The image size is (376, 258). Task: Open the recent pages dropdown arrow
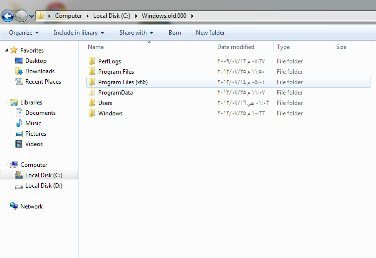click(31, 16)
